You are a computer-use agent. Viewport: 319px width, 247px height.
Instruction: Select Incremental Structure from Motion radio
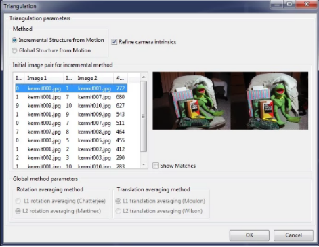14,40
